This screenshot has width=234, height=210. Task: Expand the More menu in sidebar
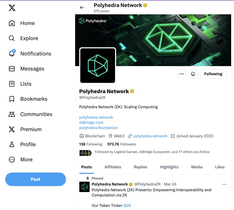coord(12,160)
